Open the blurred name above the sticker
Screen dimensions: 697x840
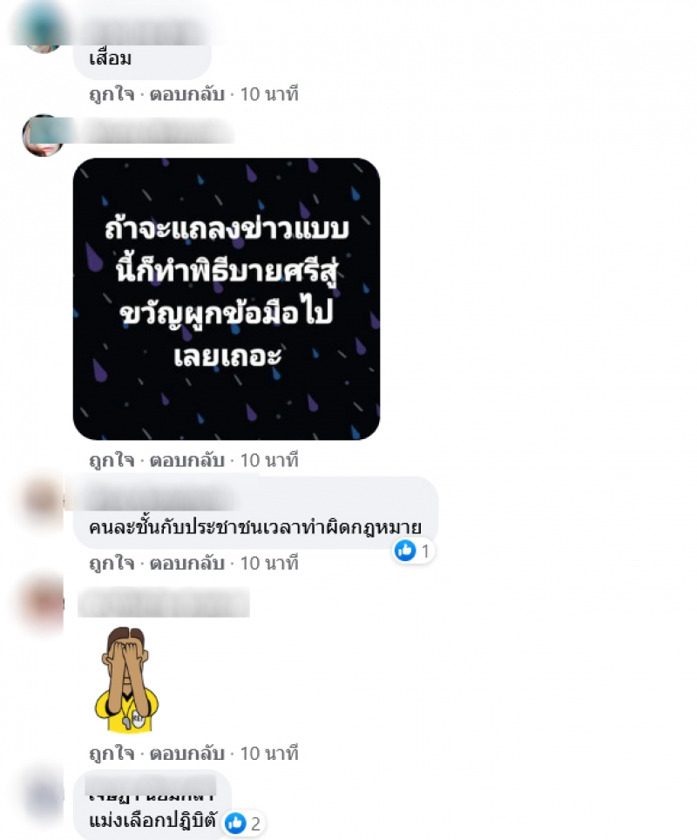[x=164, y=602]
